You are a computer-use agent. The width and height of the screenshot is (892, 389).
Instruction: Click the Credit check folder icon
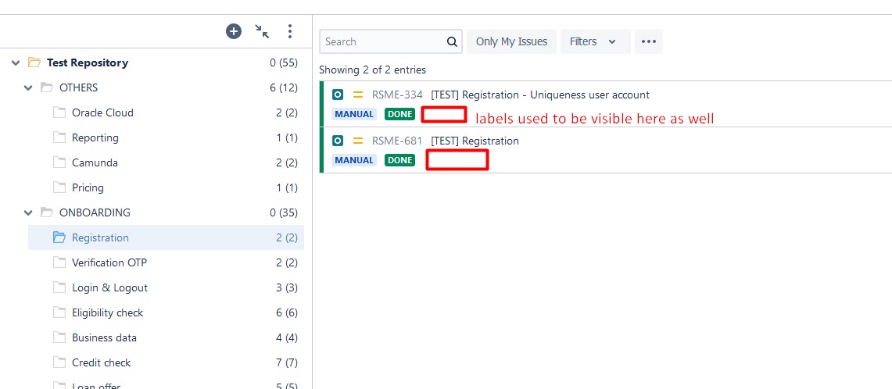point(59,363)
